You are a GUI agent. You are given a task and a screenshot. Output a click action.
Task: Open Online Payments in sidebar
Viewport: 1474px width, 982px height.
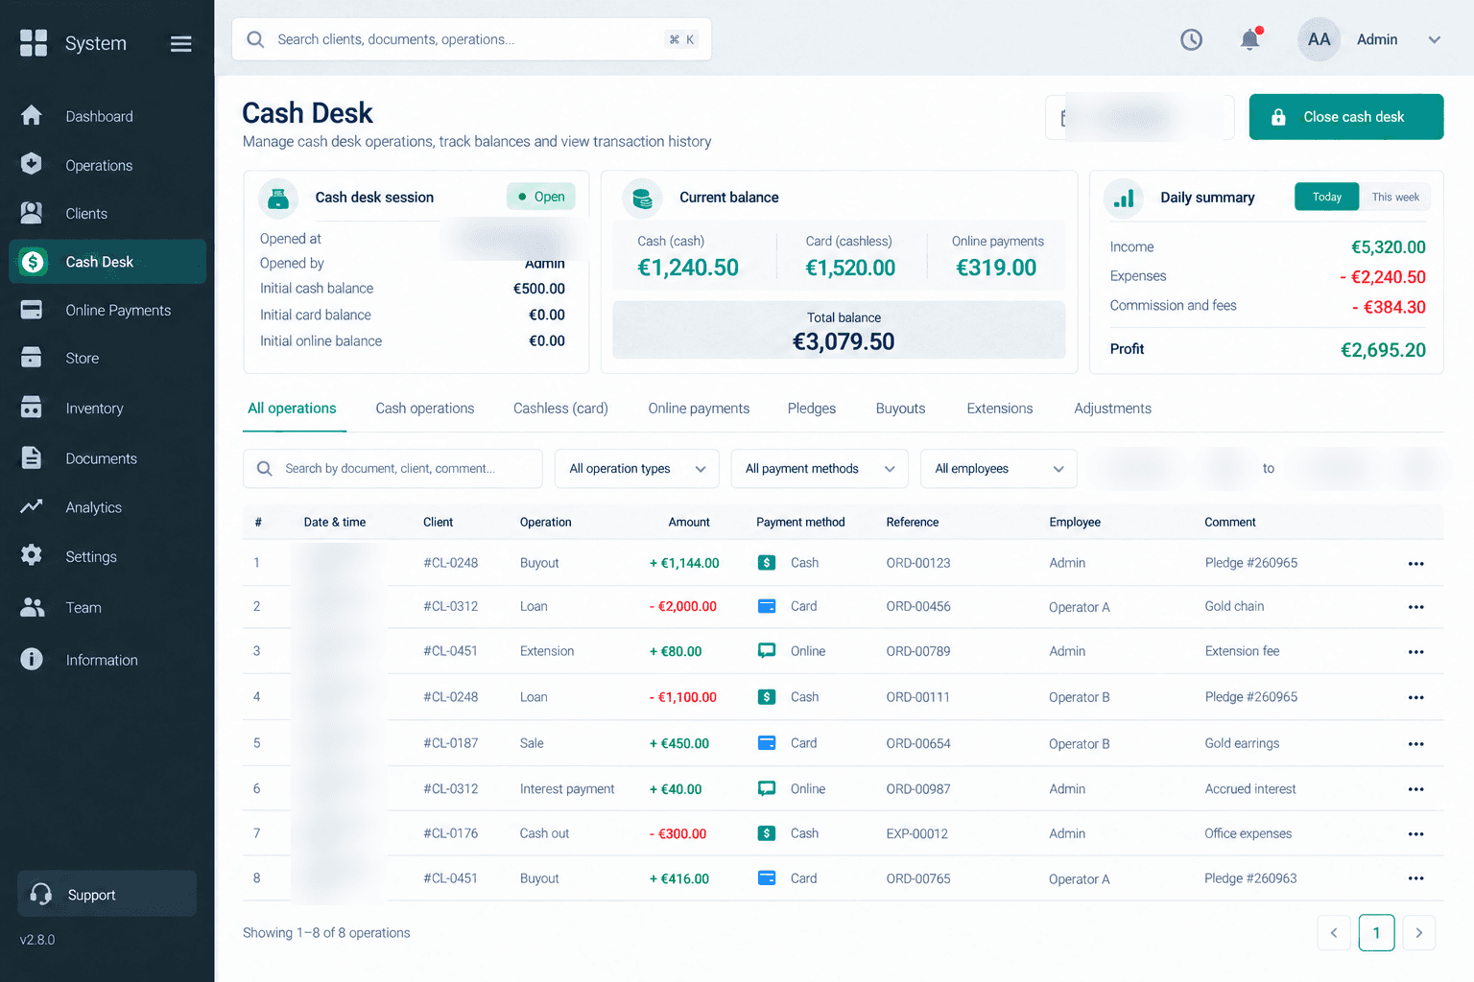(107, 310)
